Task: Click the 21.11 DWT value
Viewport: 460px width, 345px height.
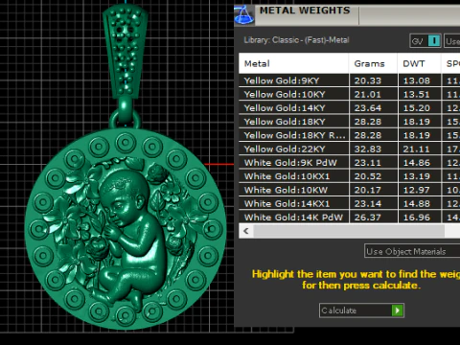Action: pos(417,149)
